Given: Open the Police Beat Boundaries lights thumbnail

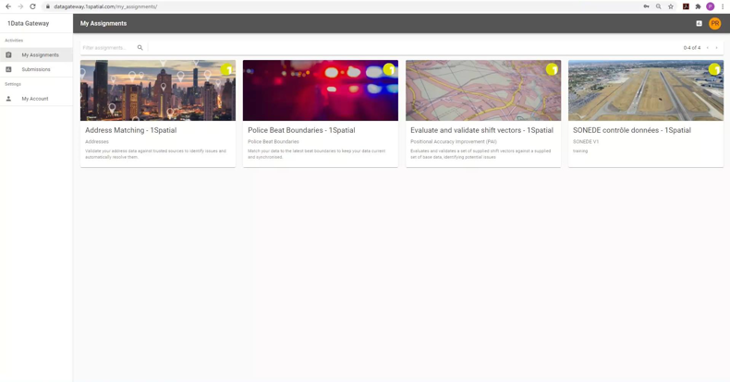Looking at the screenshot, I should coord(321,90).
